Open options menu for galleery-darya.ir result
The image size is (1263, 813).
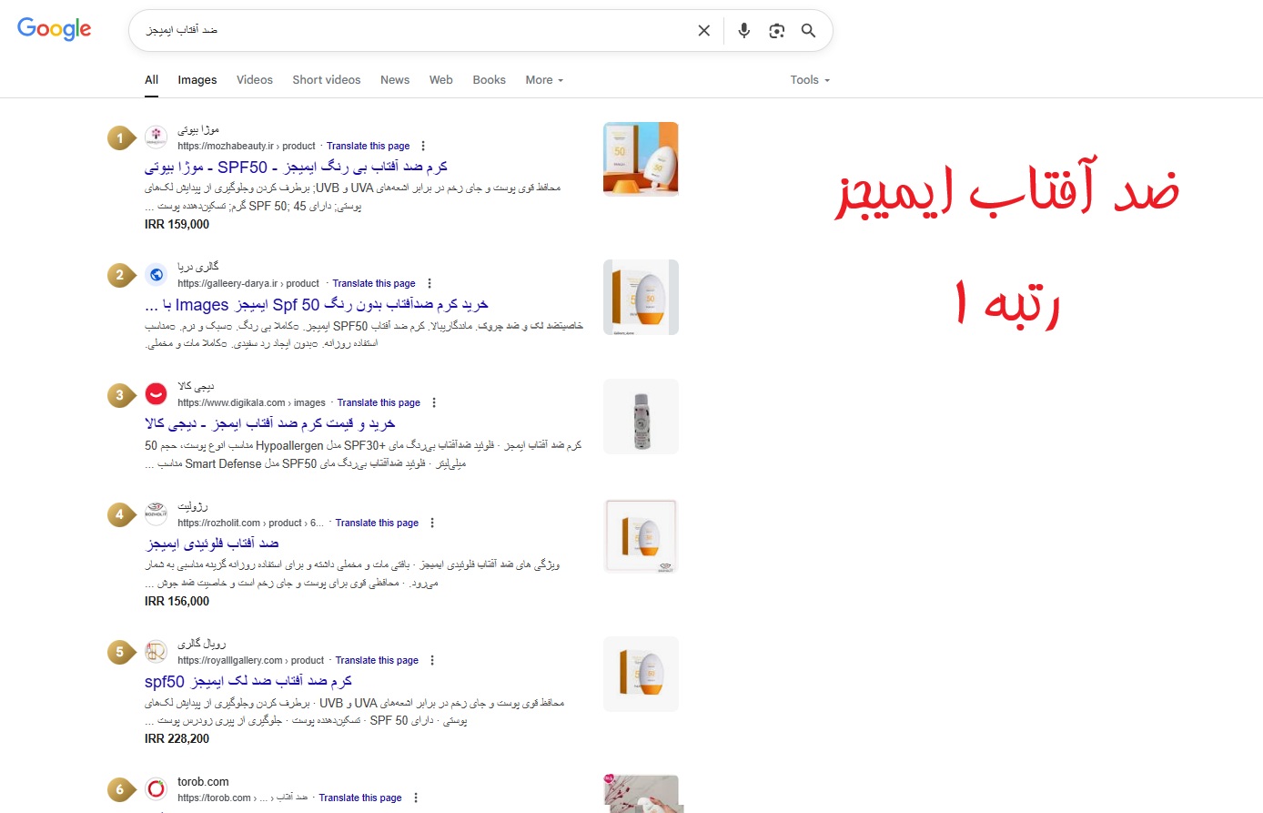[x=429, y=283]
